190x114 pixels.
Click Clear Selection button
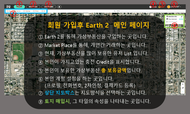172,22
